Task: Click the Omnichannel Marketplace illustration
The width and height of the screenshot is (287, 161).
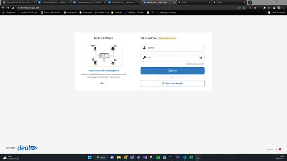Action: point(104,55)
